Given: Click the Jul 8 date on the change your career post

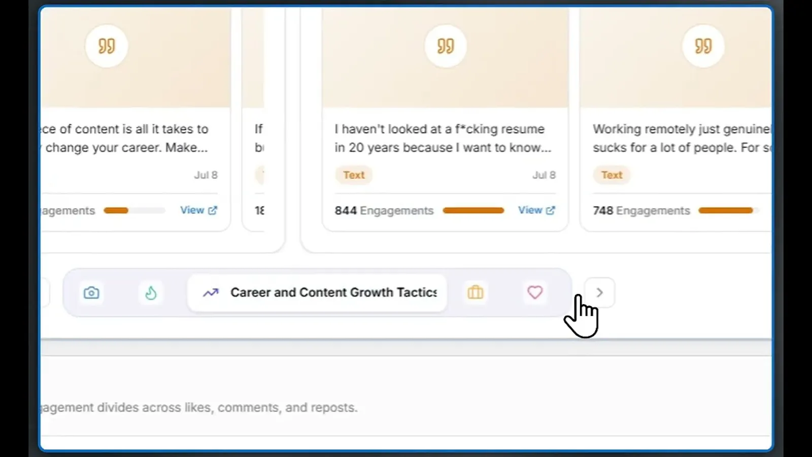Looking at the screenshot, I should 206,175.
